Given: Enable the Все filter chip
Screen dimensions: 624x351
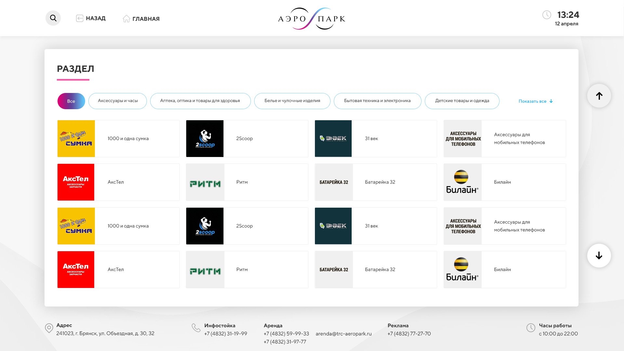Looking at the screenshot, I should point(71,101).
